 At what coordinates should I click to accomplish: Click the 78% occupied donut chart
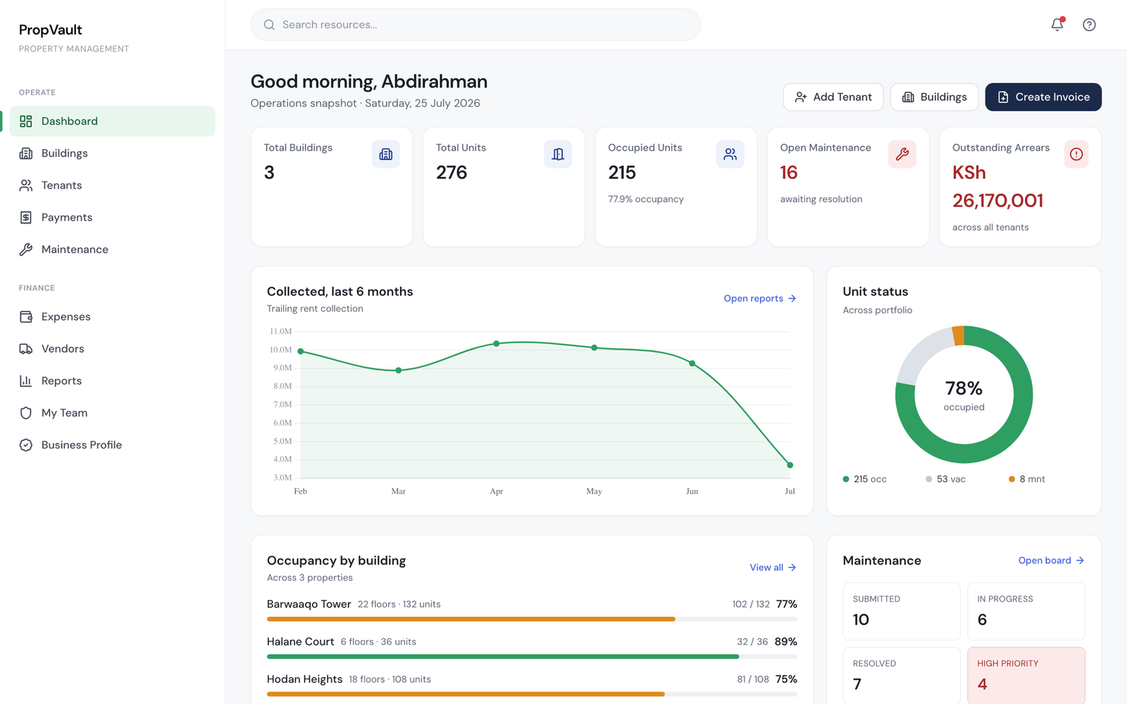[964, 394]
